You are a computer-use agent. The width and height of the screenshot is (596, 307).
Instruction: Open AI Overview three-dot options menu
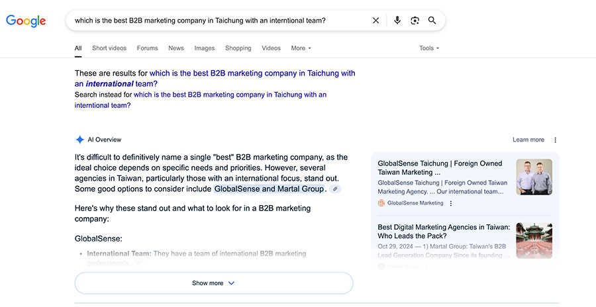[x=556, y=140]
